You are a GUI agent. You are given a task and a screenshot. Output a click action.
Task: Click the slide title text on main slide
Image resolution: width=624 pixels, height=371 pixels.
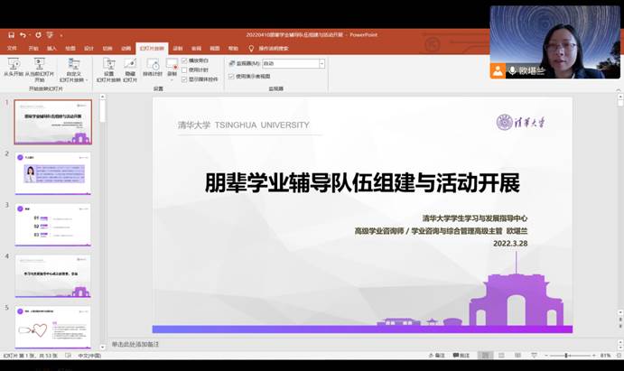[x=362, y=183]
